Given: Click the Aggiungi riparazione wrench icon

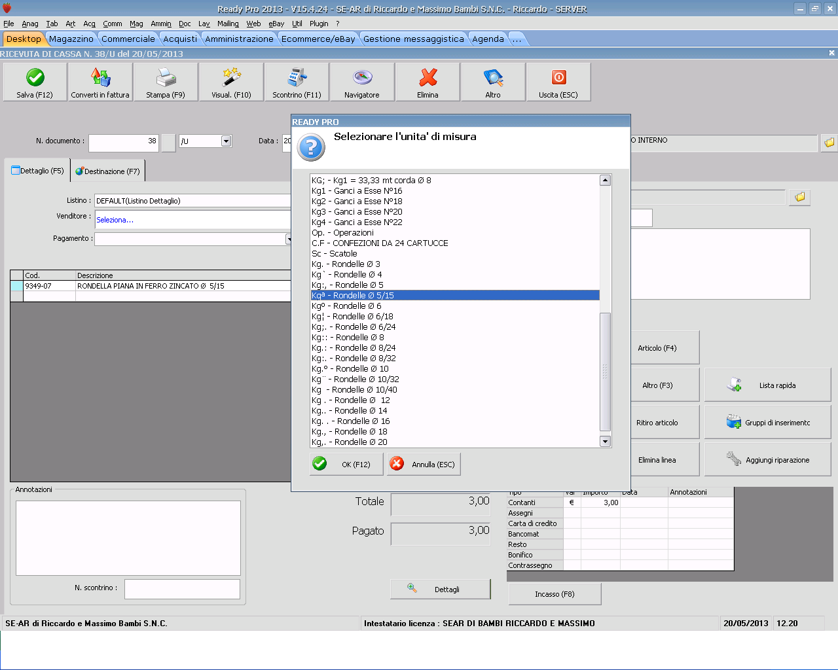Looking at the screenshot, I should pos(733,459).
